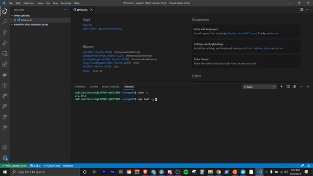Open the Explorer view in activity bar
The width and height of the screenshot is (313, 176).
coord(5,11)
